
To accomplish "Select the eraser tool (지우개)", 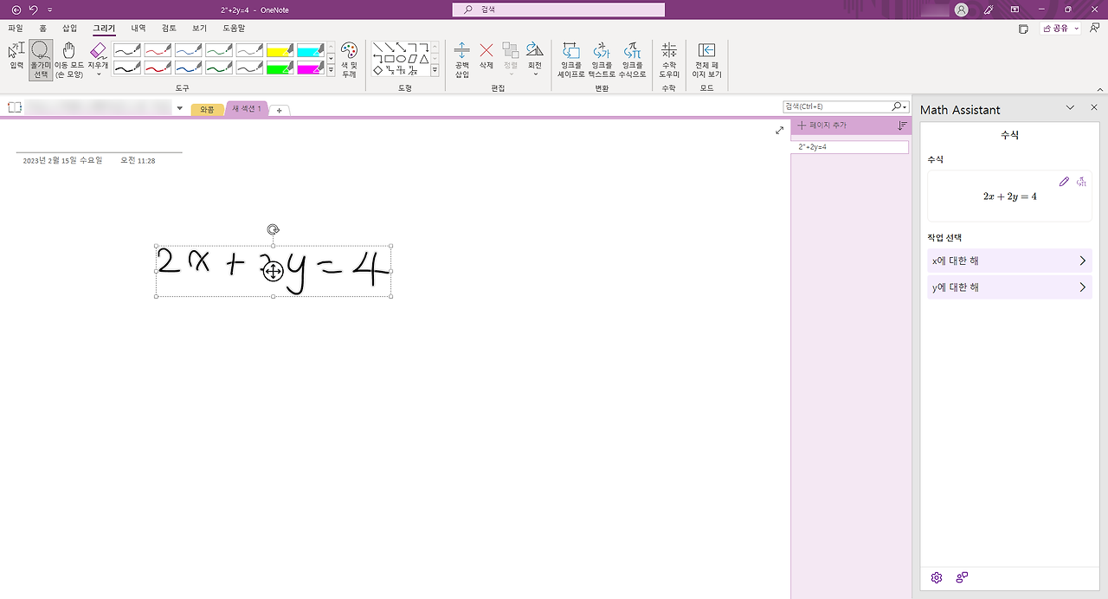I will pos(98,54).
